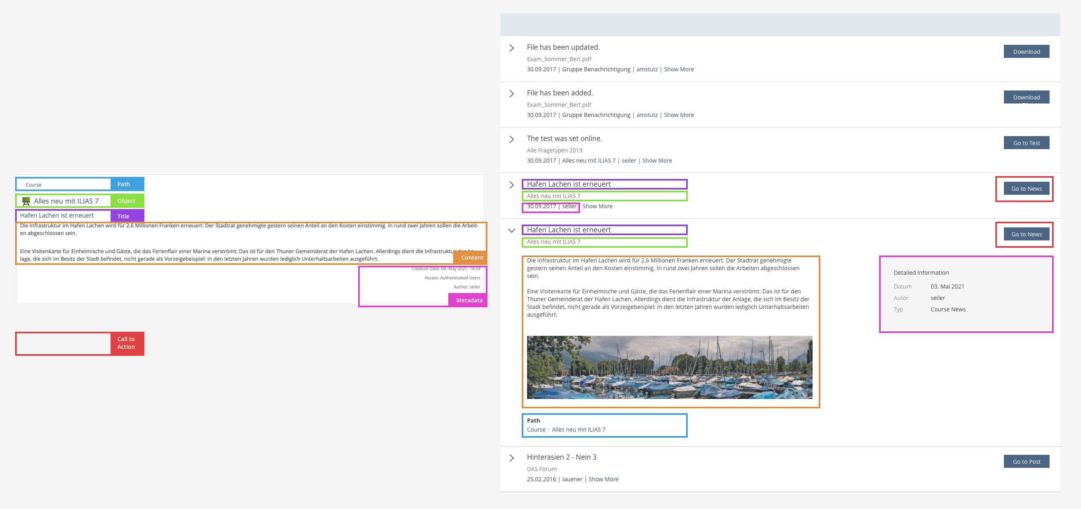Click the course icon beside Alles neu mit ILIAS 7

point(26,201)
